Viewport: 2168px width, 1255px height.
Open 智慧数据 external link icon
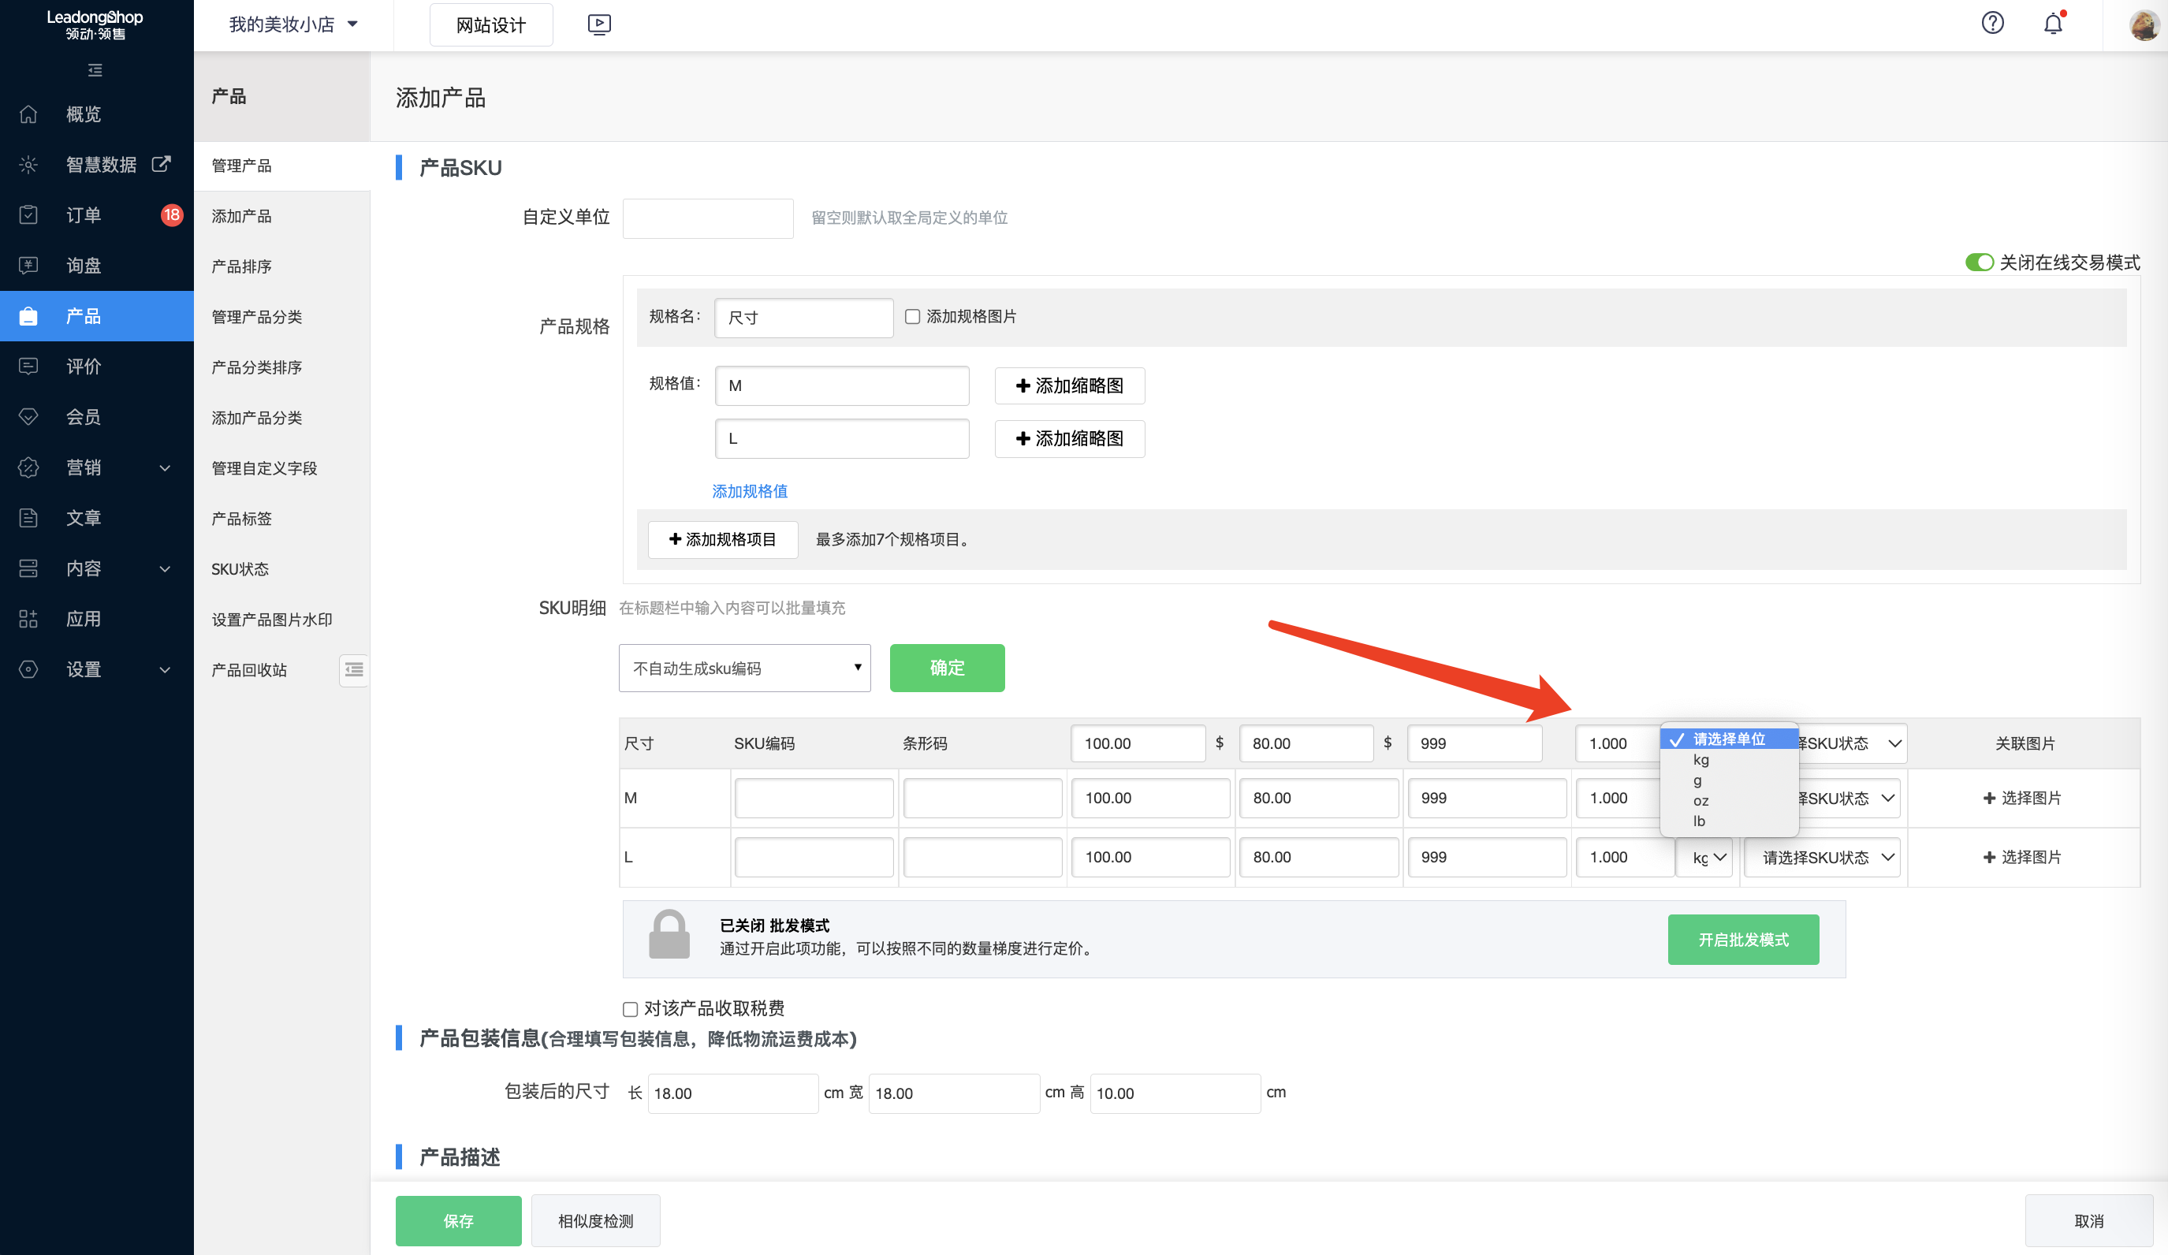(x=161, y=163)
